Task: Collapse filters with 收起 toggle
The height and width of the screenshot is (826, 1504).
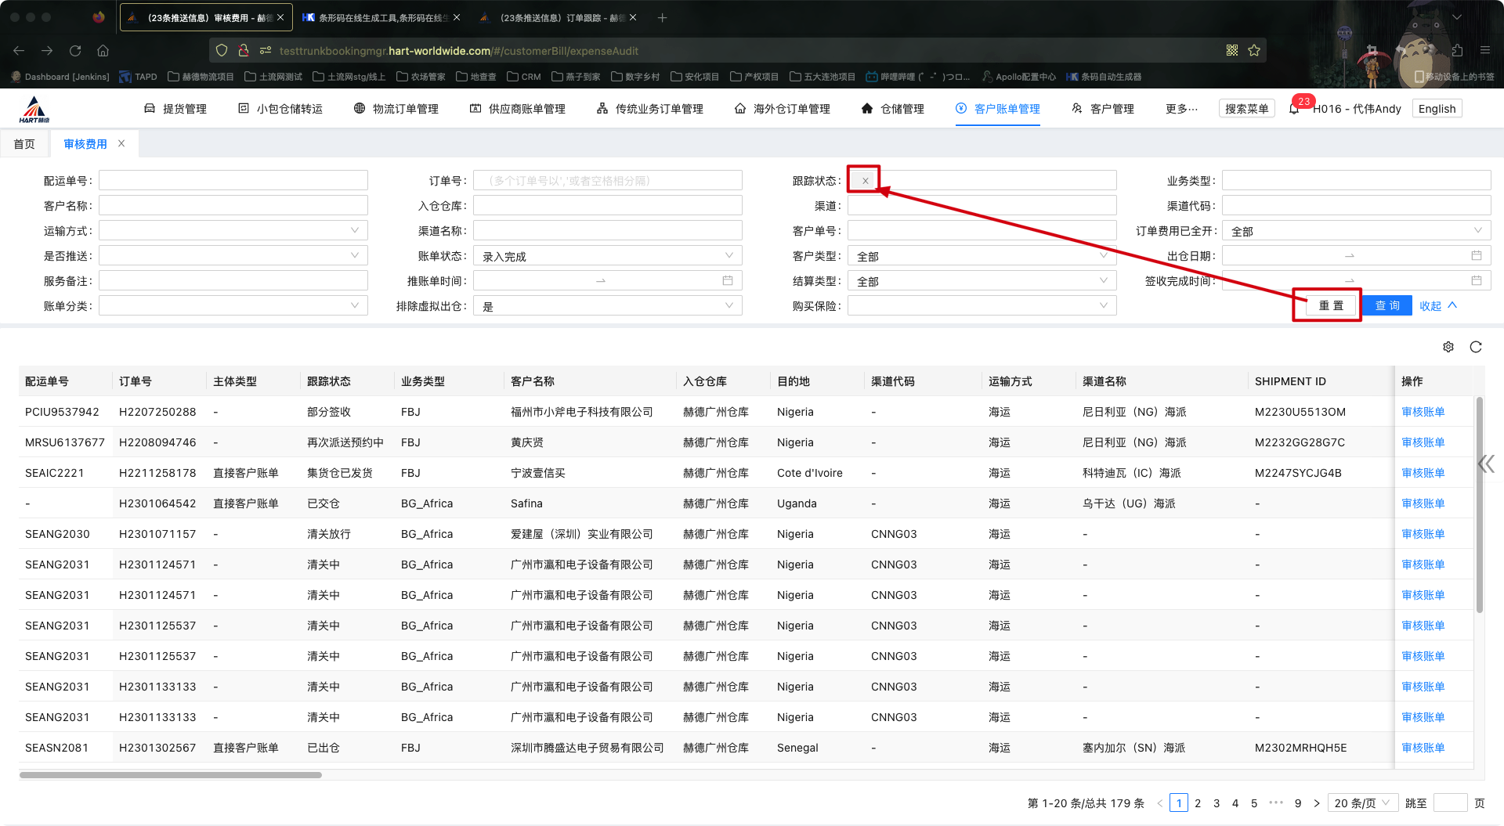Action: click(x=1437, y=306)
